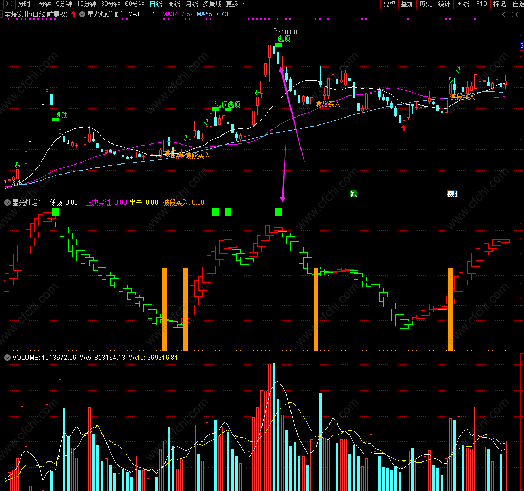This screenshot has height=491, width=524.
Task: Click the double 逃顶逃顶 signal label
Action: coord(227,104)
